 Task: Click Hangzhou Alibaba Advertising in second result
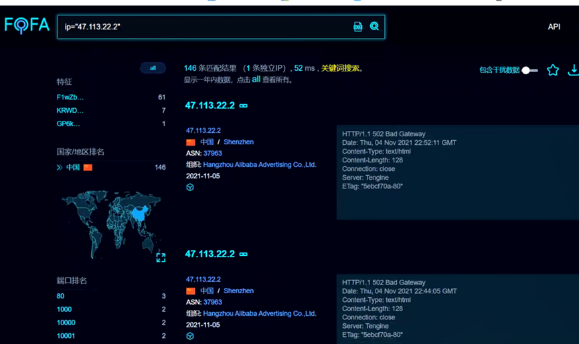(260, 313)
